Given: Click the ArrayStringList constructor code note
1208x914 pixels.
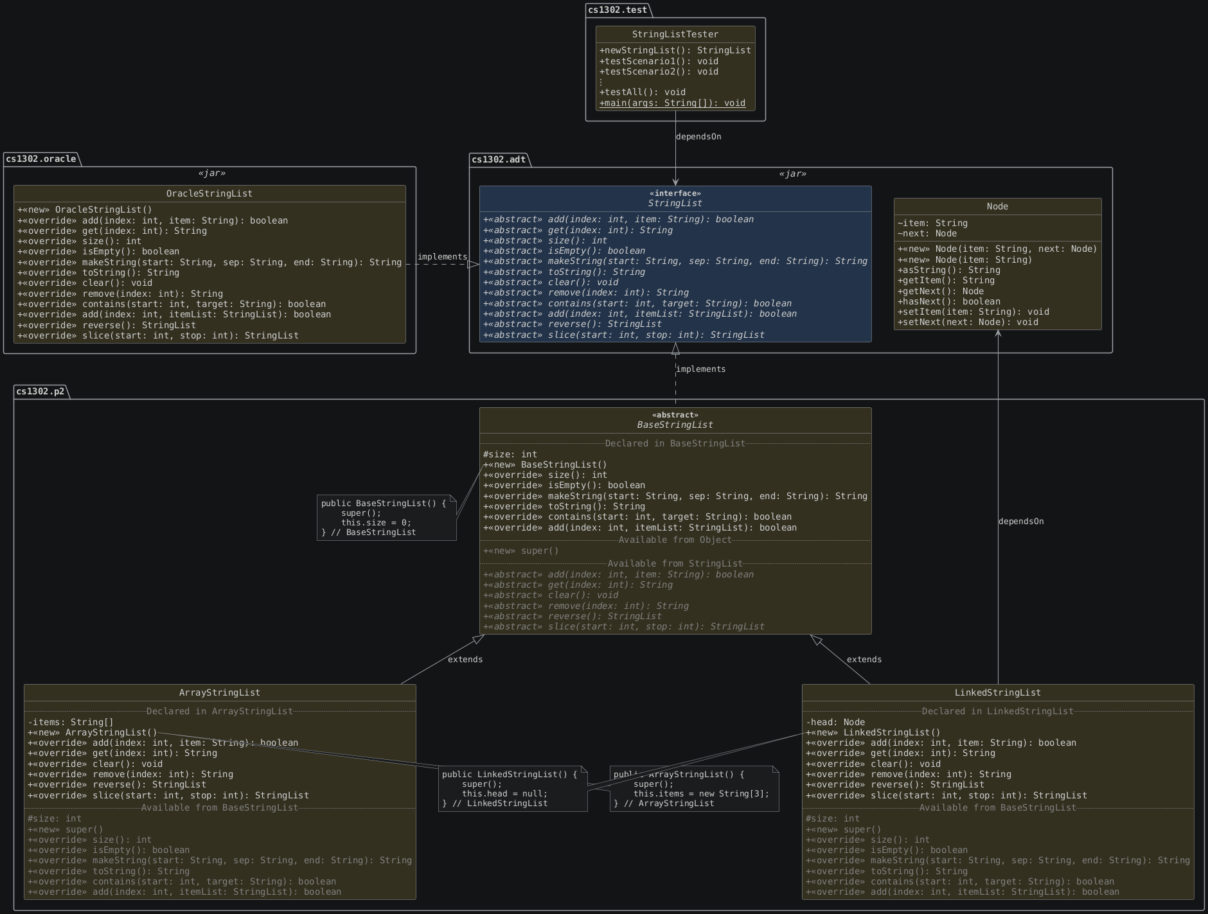Looking at the screenshot, I should [x=695, y=789].
